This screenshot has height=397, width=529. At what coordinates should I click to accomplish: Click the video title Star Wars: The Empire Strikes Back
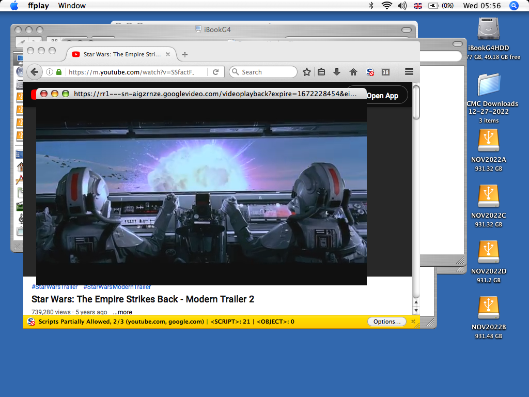pyautogui.click(x=143, y=299)
